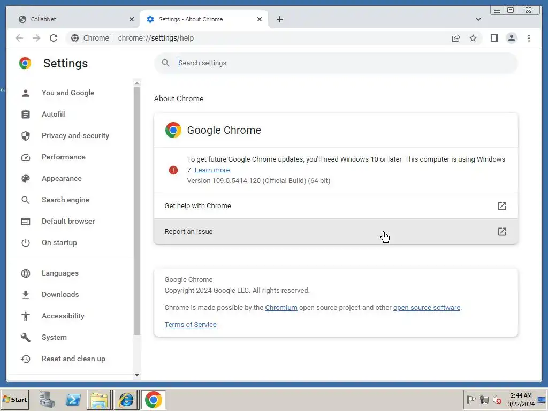
Task: Open Get help with Chrome
Action: (x=336, y=206)
